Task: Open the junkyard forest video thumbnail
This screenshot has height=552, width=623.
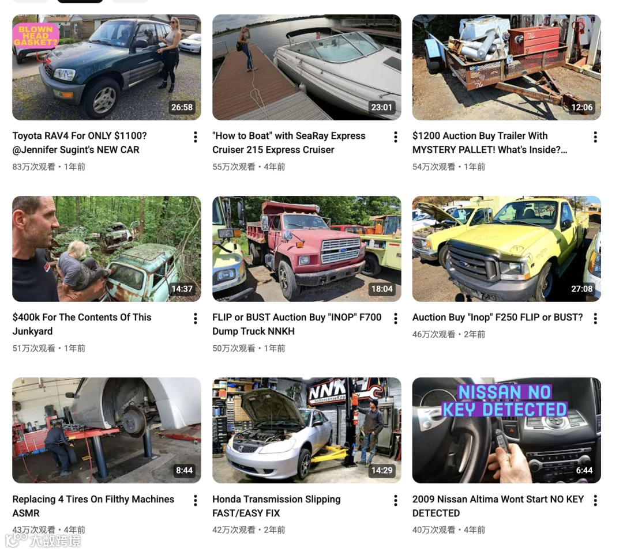Action: point(107,249)
